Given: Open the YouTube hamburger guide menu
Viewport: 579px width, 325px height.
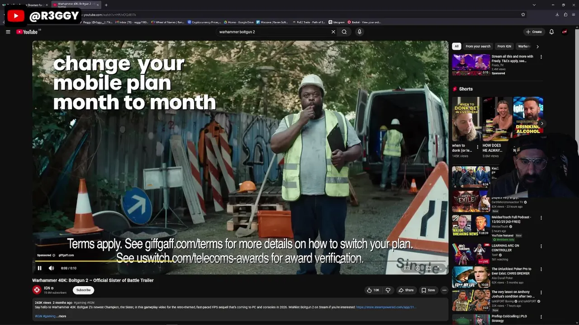Looking at the screenshot, I should pyautogui.click(x=8, y=32).
